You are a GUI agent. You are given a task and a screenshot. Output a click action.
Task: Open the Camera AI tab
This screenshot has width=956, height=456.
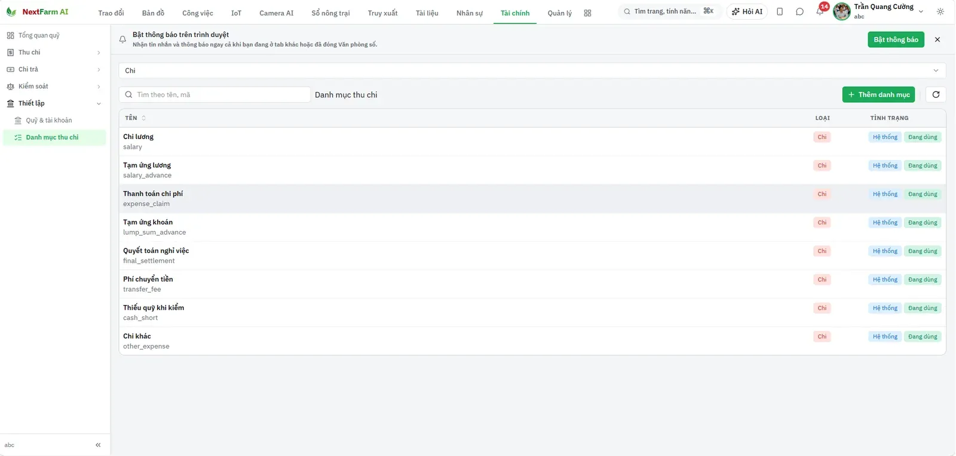(x=277, y=13)
